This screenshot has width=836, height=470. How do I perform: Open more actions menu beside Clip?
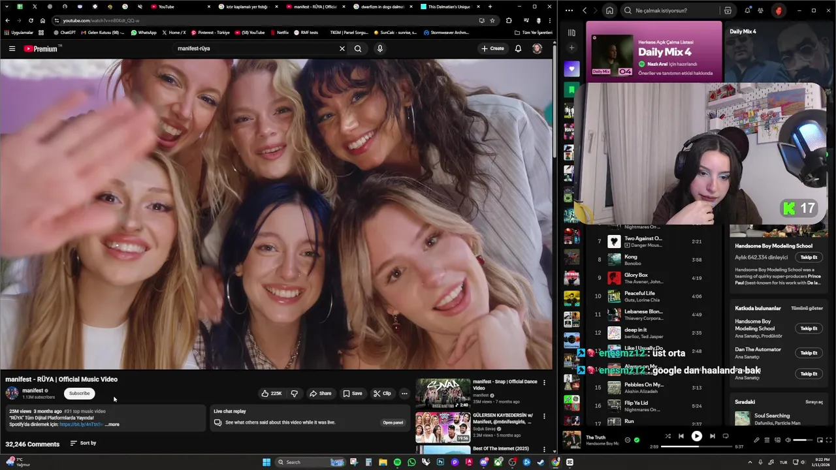(x=404, y=393)
